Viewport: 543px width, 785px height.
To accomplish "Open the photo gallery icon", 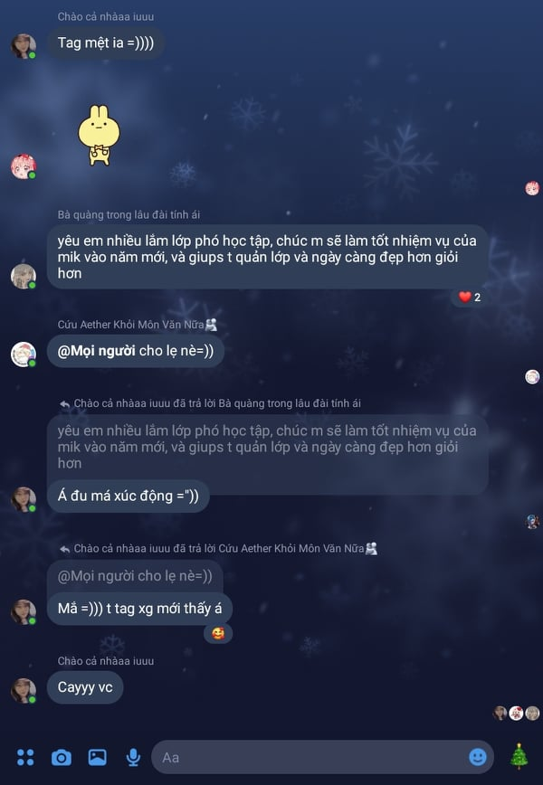I will [97, 757].
